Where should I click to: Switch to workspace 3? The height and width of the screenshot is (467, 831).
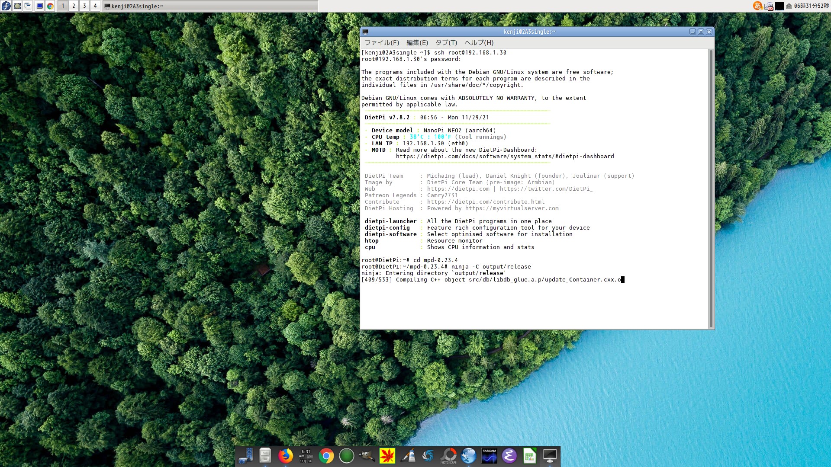pyautogui.click(x=84, y=6)
